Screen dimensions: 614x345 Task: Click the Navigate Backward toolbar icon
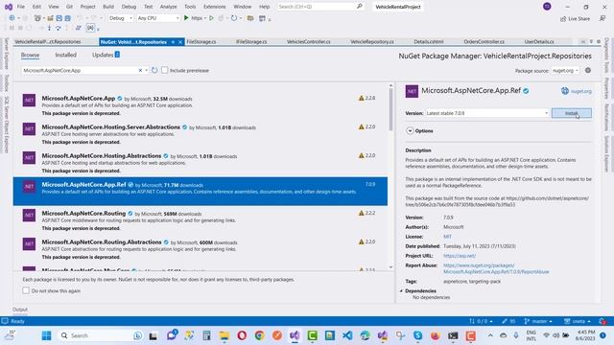(12, 18)
